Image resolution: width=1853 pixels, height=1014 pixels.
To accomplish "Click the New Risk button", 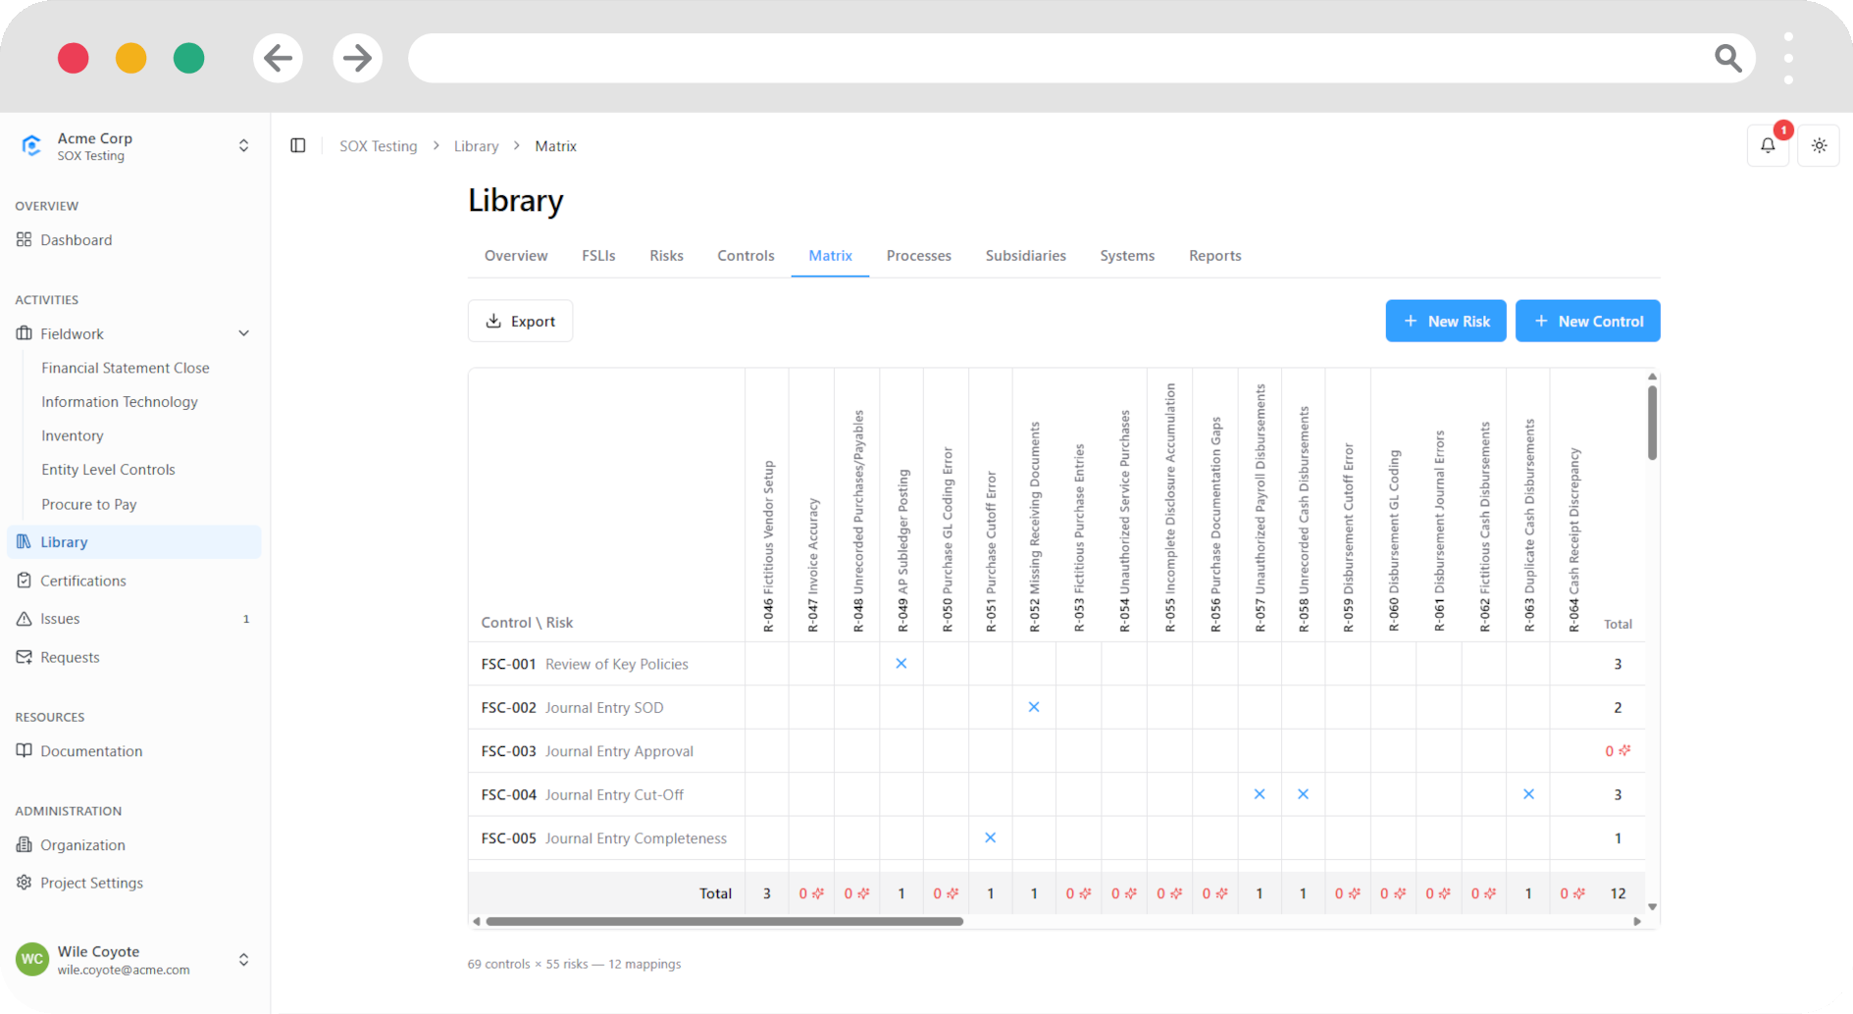I will click(1446, 321).
